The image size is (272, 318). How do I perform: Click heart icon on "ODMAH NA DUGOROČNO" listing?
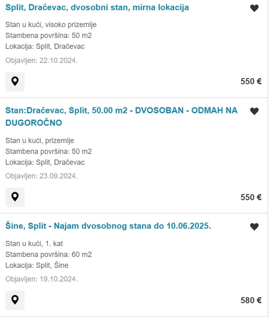254,111
